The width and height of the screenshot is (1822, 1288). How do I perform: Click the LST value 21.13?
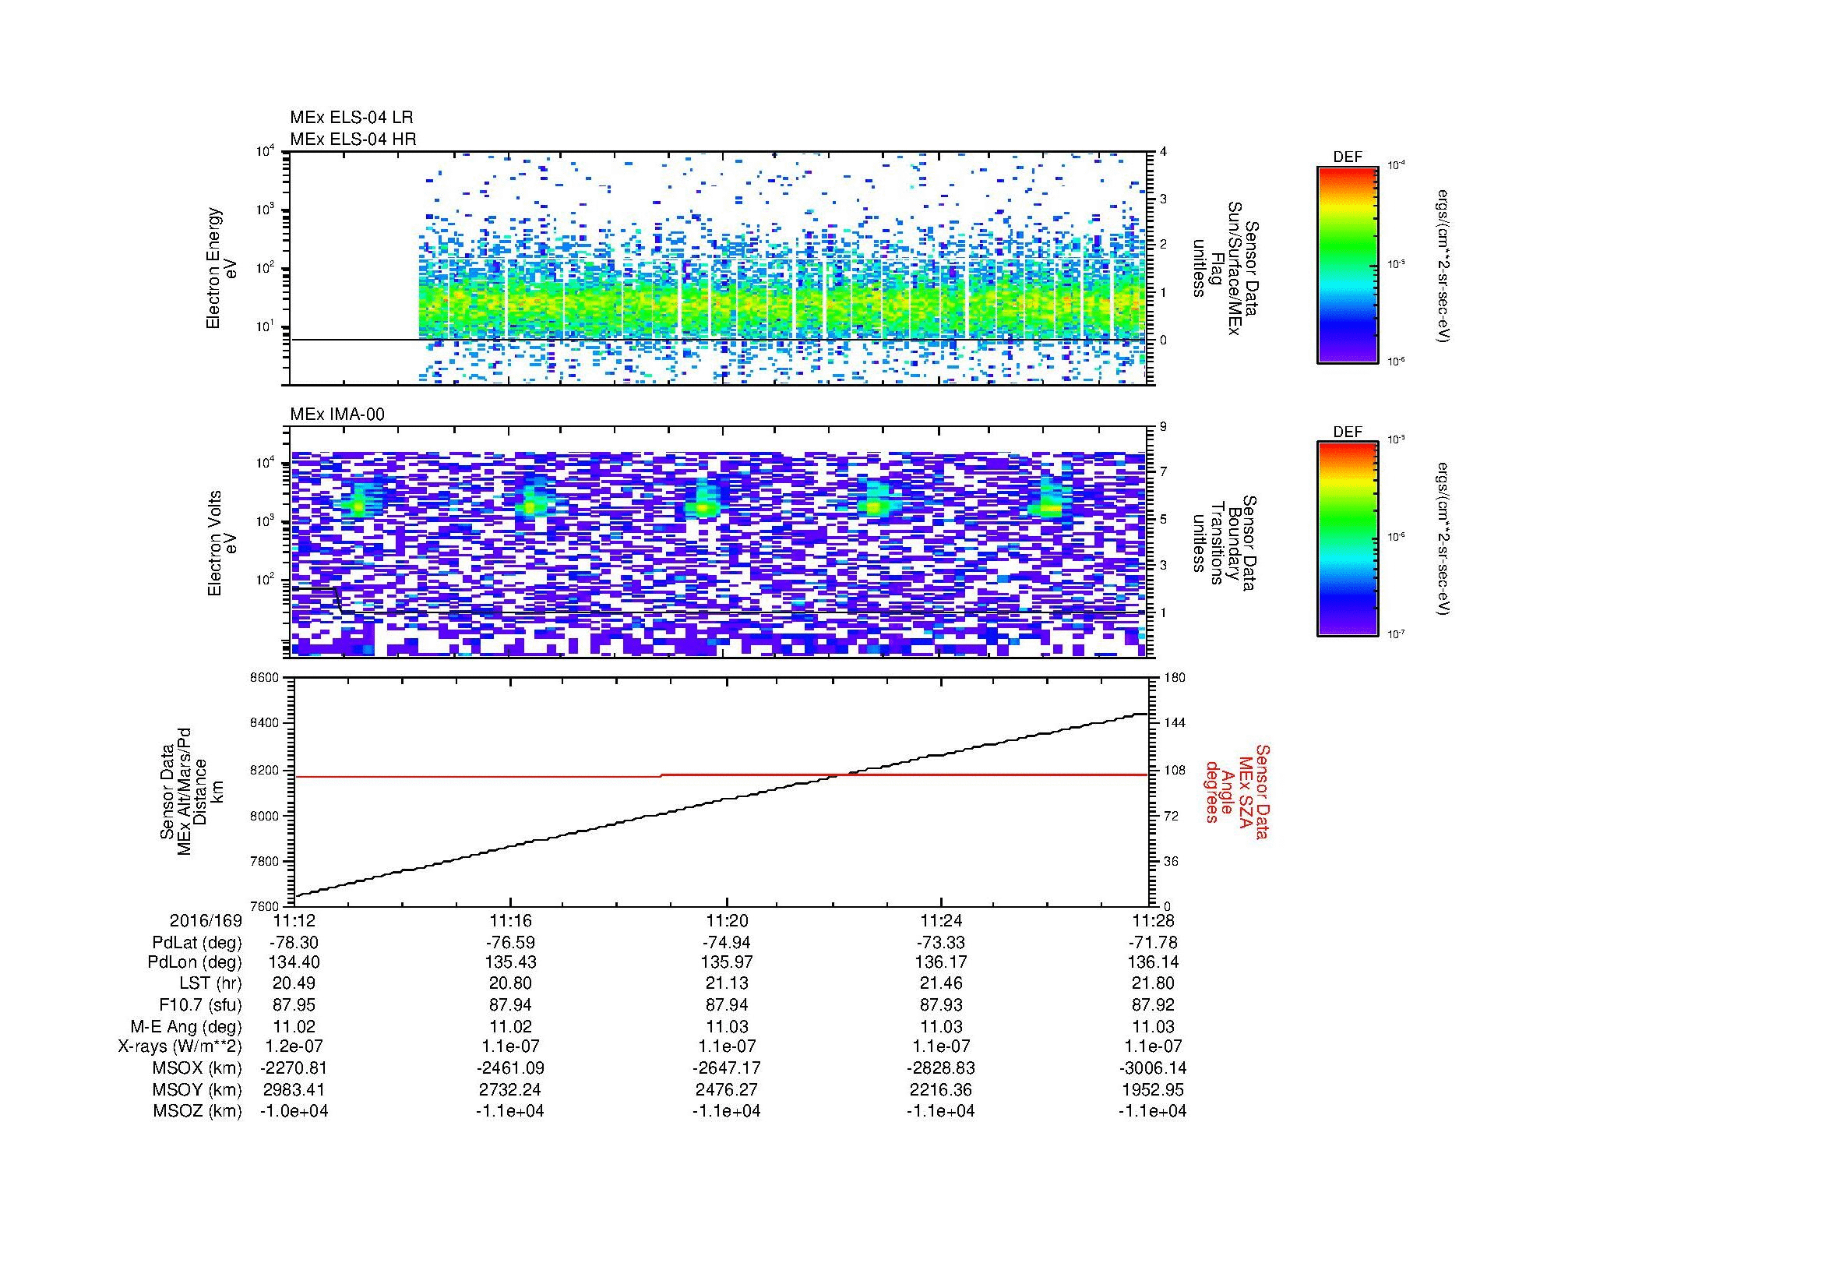(x=726, y=984)
